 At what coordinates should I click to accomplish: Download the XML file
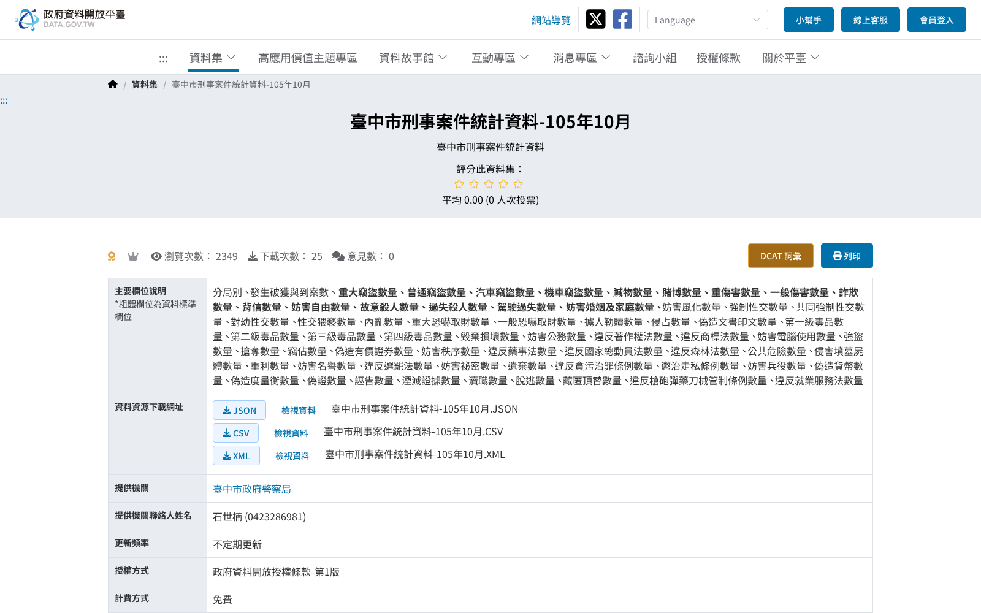[236, 455]
